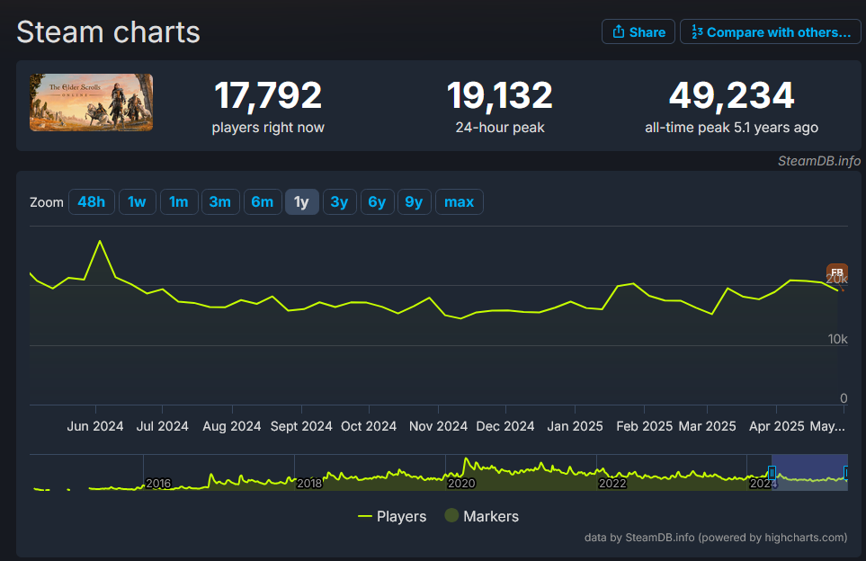Click the share upload icon

pyautogui.click(x=619, y=32)
